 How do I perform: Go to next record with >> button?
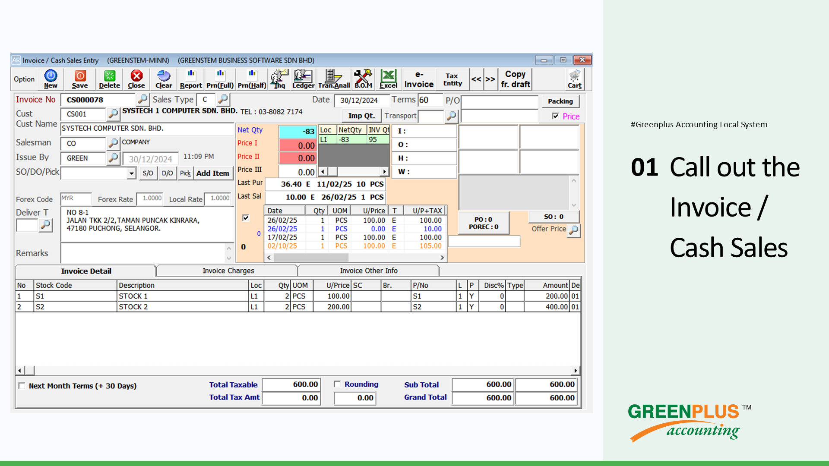[x=490, y=79]
